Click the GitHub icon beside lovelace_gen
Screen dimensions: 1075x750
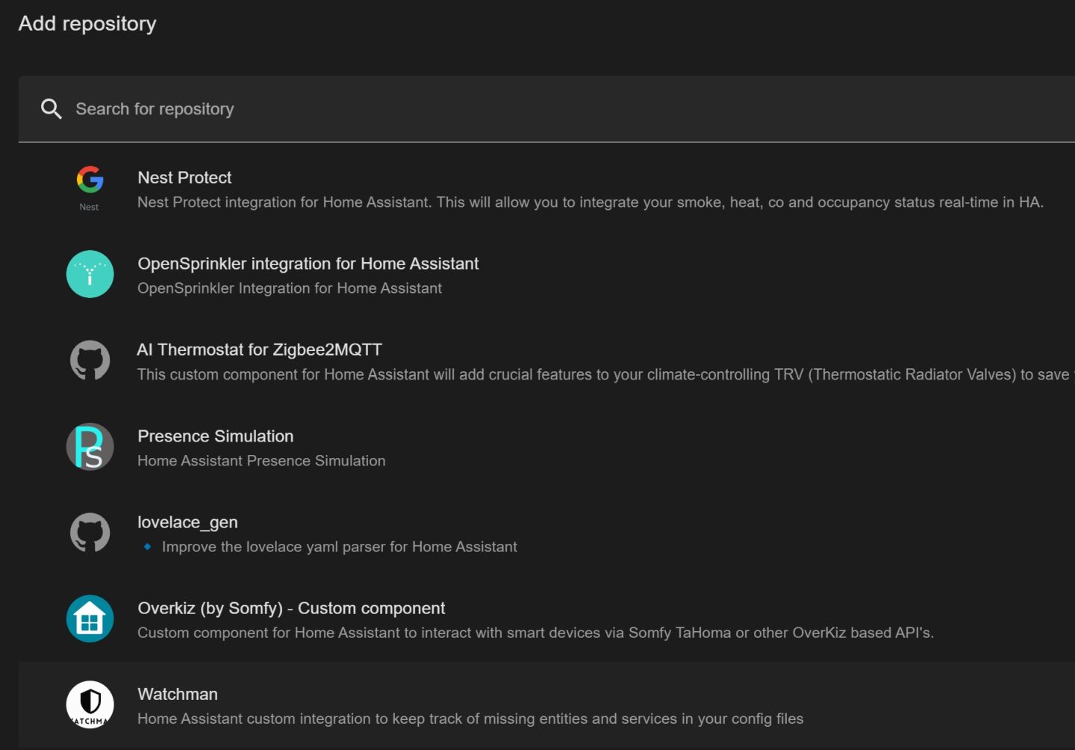pos(90,533)
